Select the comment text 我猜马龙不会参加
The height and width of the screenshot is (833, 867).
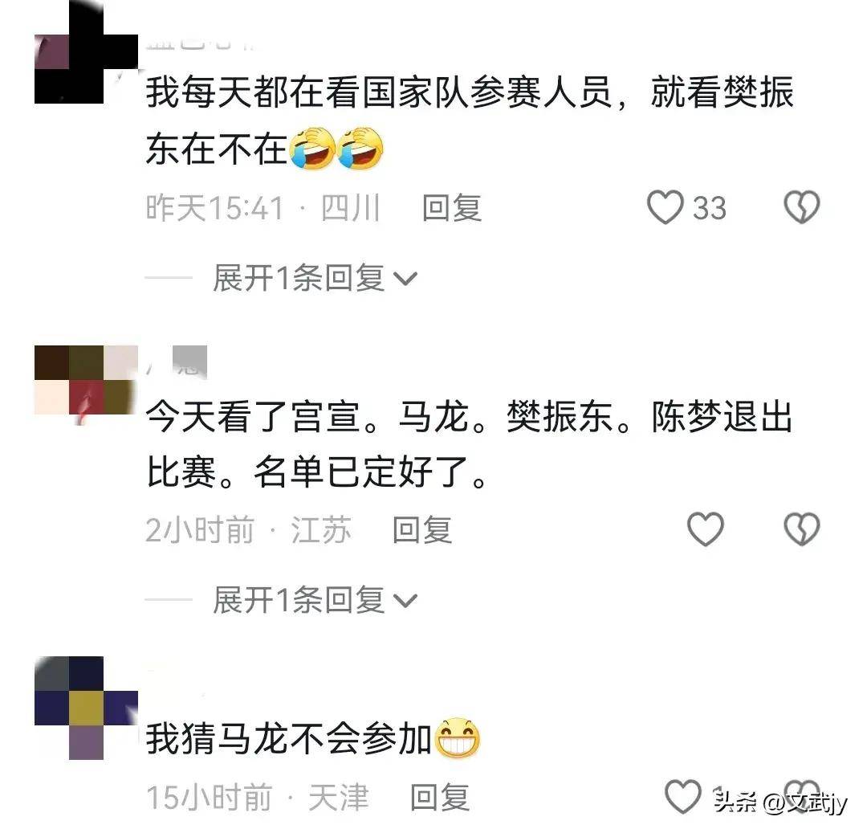pos(289,739)
